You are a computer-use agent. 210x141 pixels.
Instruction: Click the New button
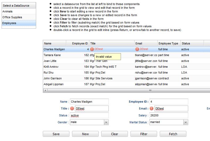tap(85, 134)
